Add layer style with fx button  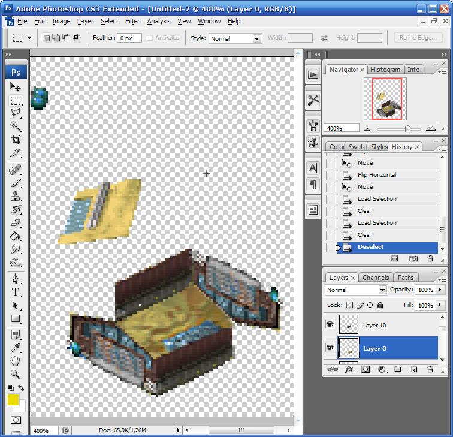tap(350, 369)
